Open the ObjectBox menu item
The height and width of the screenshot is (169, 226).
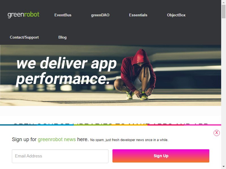(x=176, y=15)
